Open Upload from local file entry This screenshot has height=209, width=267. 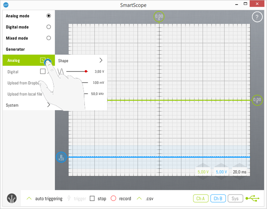click(x=24, y=94)
